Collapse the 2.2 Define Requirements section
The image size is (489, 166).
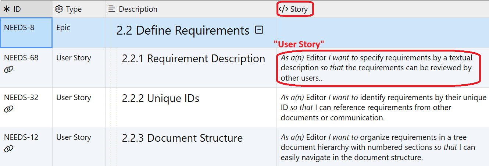(x=259, y=30)
